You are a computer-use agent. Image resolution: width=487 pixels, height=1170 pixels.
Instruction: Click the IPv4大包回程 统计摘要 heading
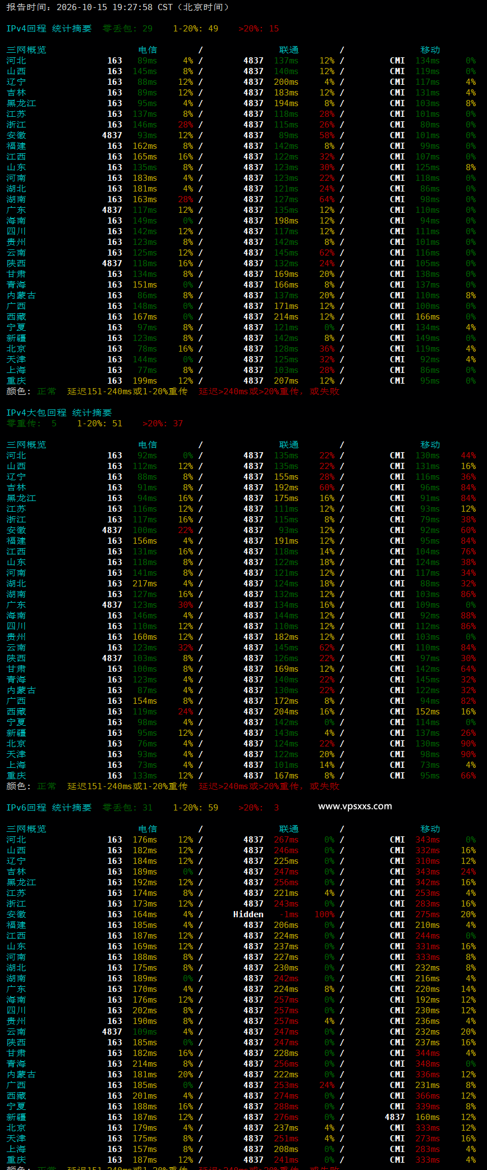(x=59, y=413)
